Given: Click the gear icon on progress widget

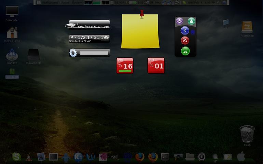Looking at the screenshot, I should coord(73,53).
